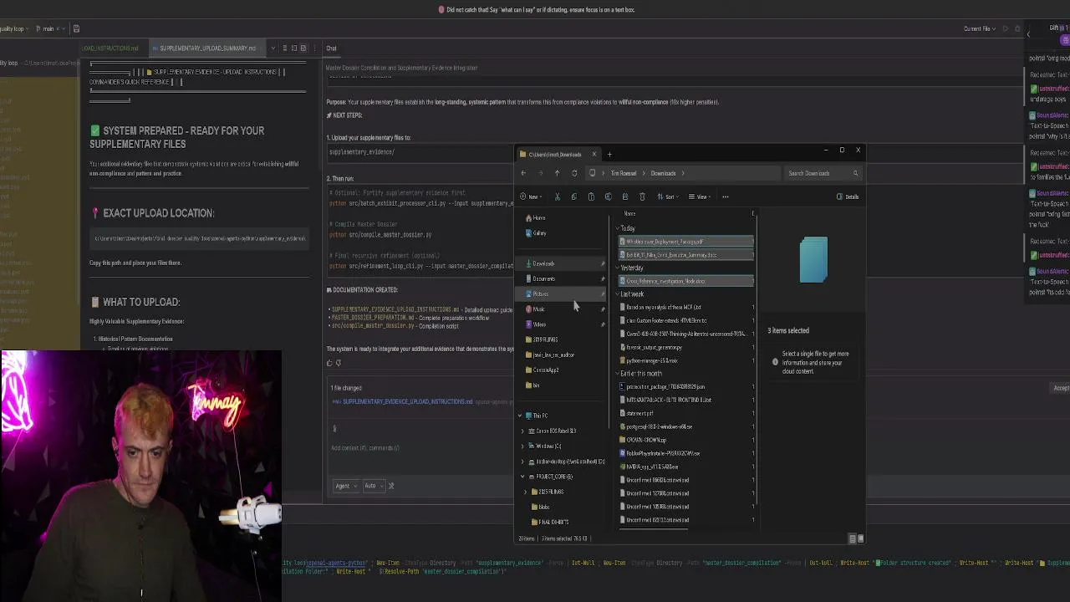The image size is (1070, 602).
Task: Click thumbs-down icon below chat response
Action: coord(338,363)
